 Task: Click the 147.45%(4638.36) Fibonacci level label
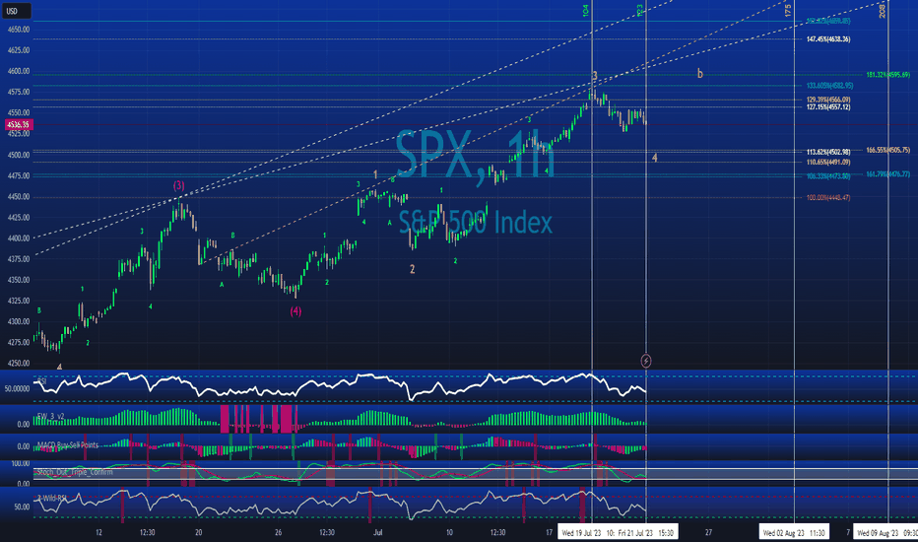click(828, 39)
